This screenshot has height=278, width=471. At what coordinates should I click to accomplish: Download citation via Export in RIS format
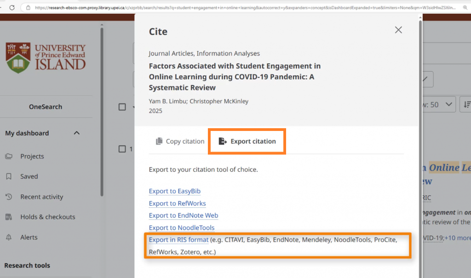pos(178,240)
